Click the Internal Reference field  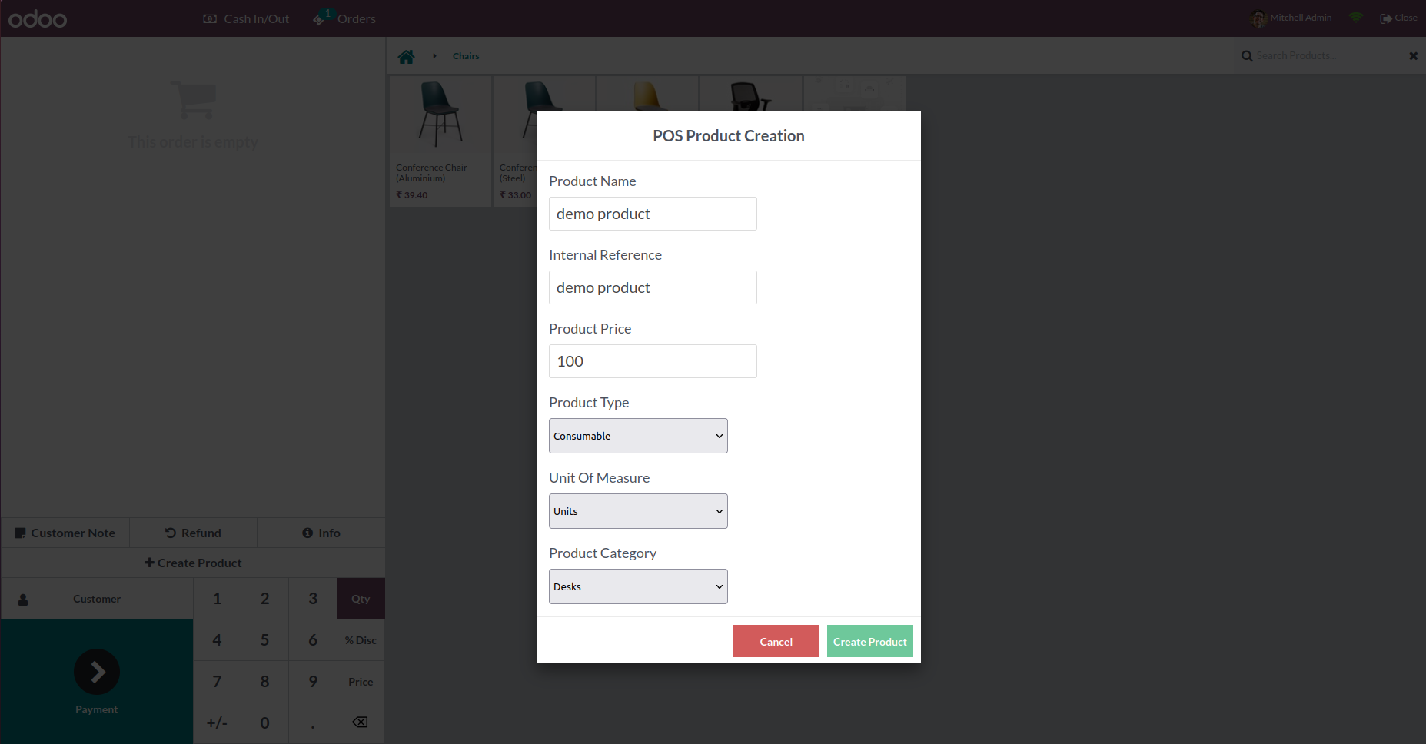click(653, 287)
